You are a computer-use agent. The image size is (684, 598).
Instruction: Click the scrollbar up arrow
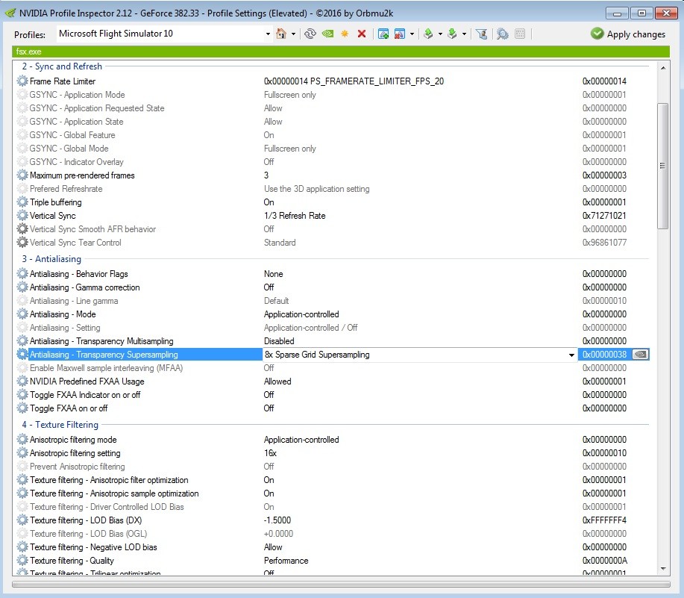pyautogui.click(x=663, y=68)
